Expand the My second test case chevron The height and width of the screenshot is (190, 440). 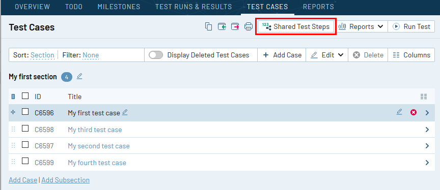427,146
